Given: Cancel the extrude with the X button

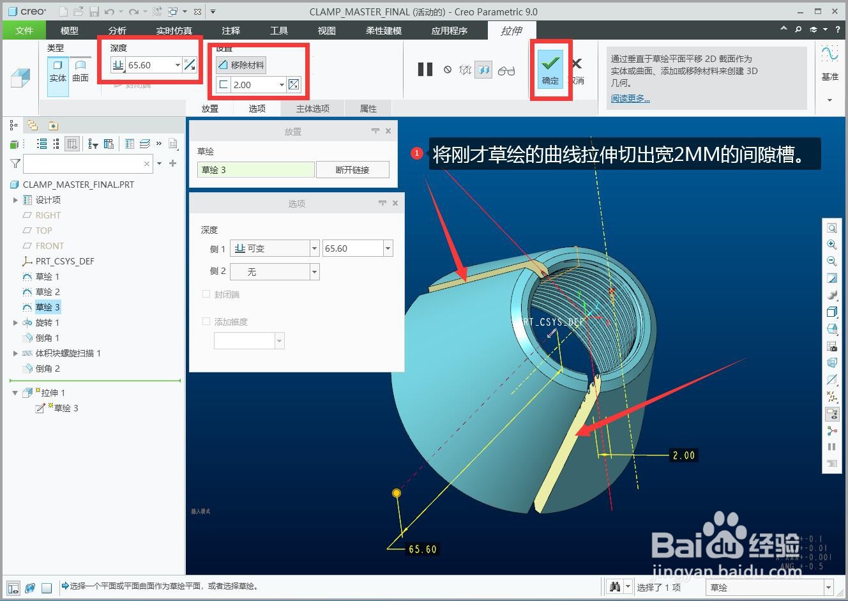Looking at the screenshot, I should 577,63.
